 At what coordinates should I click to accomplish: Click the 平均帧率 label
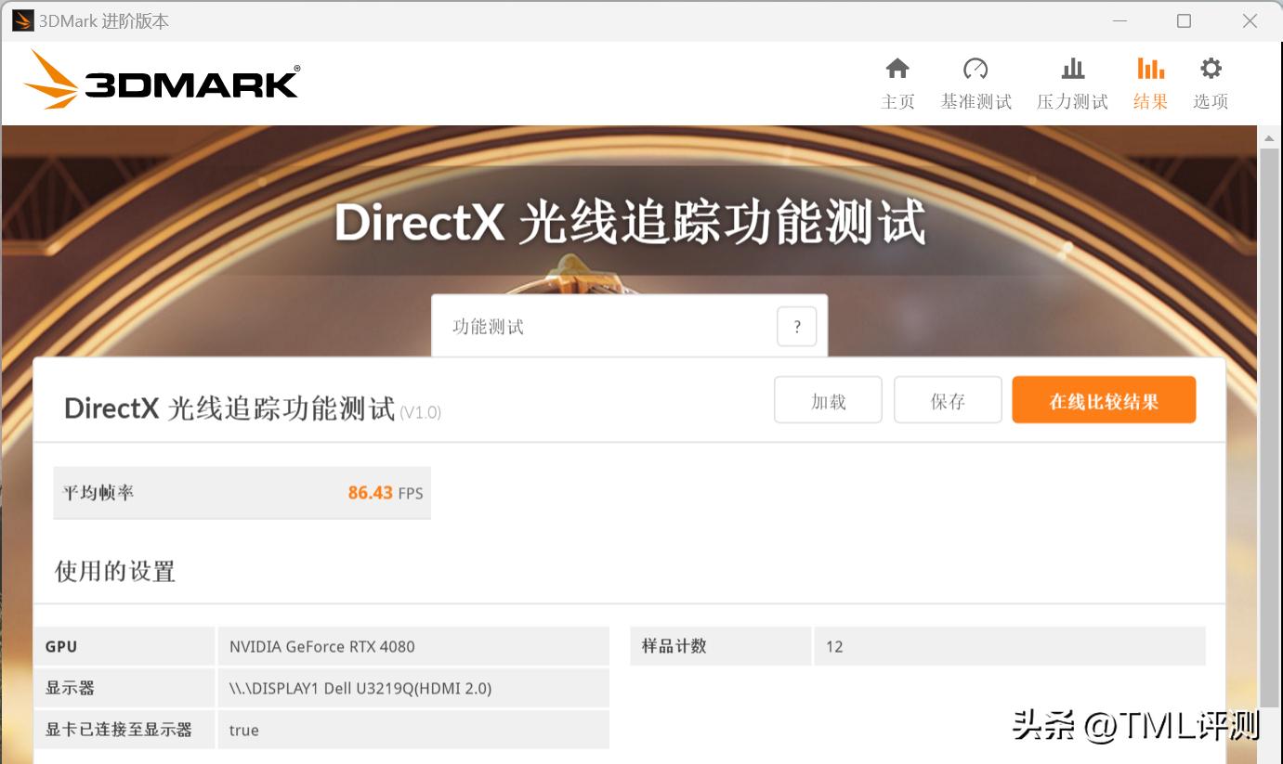(x=98, y=492)
